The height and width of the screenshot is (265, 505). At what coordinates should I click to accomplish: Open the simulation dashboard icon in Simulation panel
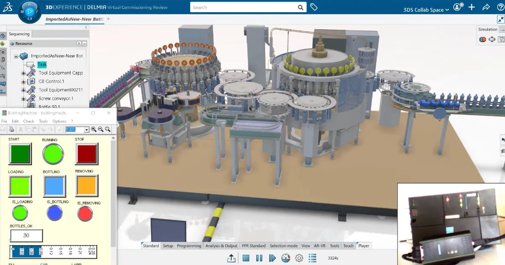tap(501, 39)
